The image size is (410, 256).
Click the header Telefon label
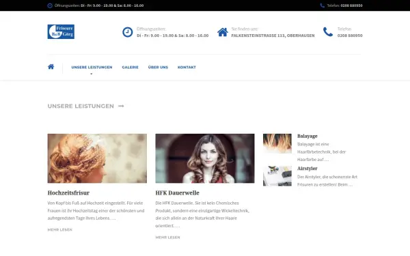pyautogui.click(x=344, y=29)
